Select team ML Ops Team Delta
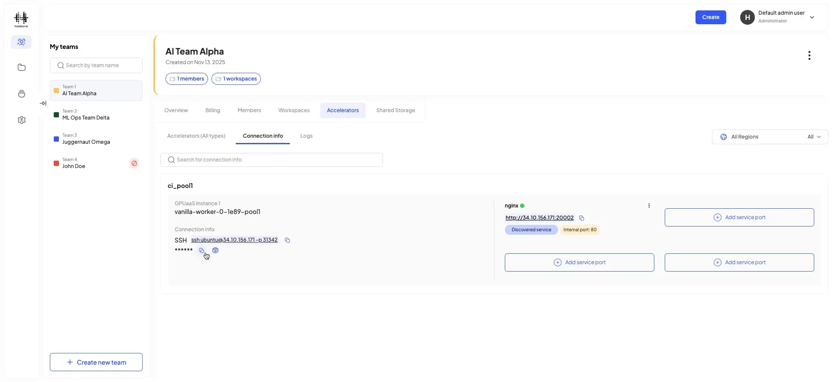This screenshot has width=832, height=382. click(96, 115)
